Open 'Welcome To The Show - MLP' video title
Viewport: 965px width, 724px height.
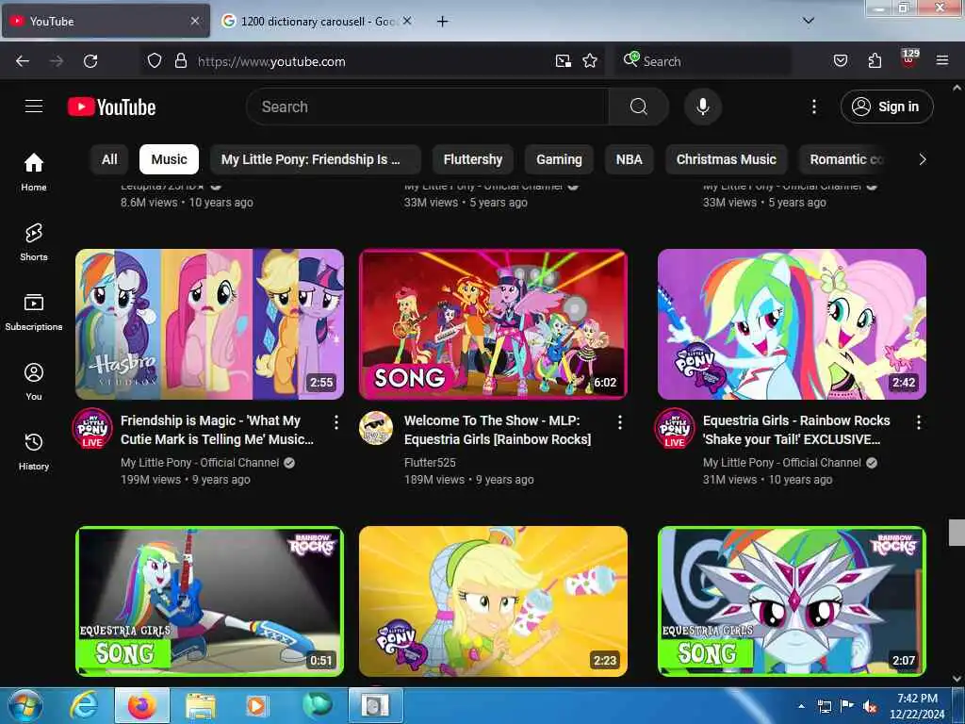tap(498, 430)
